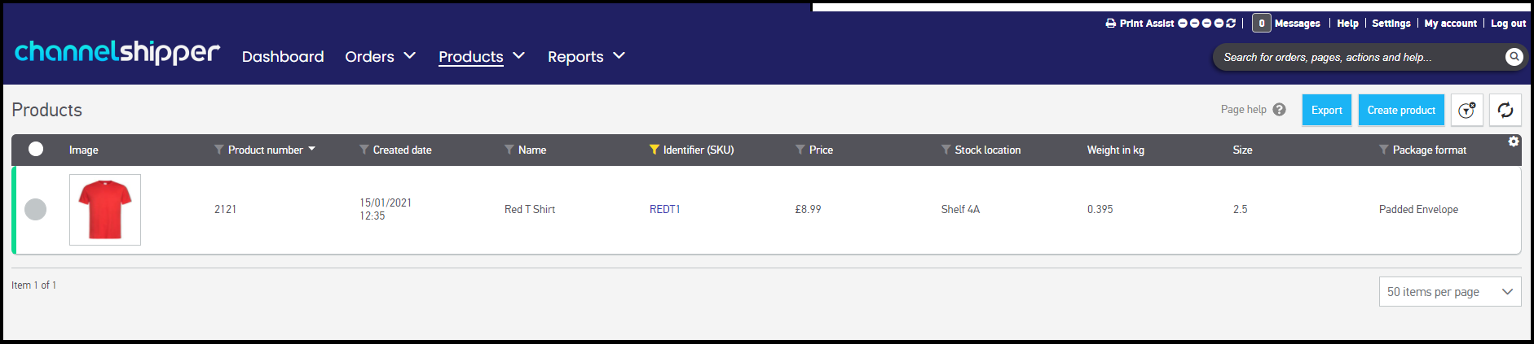Click the refresh products icon

point(1505,110)
